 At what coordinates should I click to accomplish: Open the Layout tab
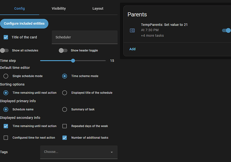coord(98,8)
